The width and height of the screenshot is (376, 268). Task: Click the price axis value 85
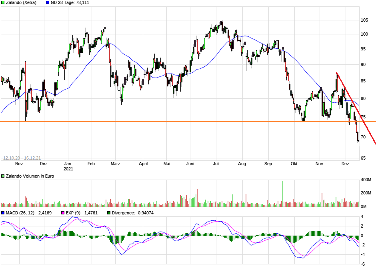(x=364, y=81)
